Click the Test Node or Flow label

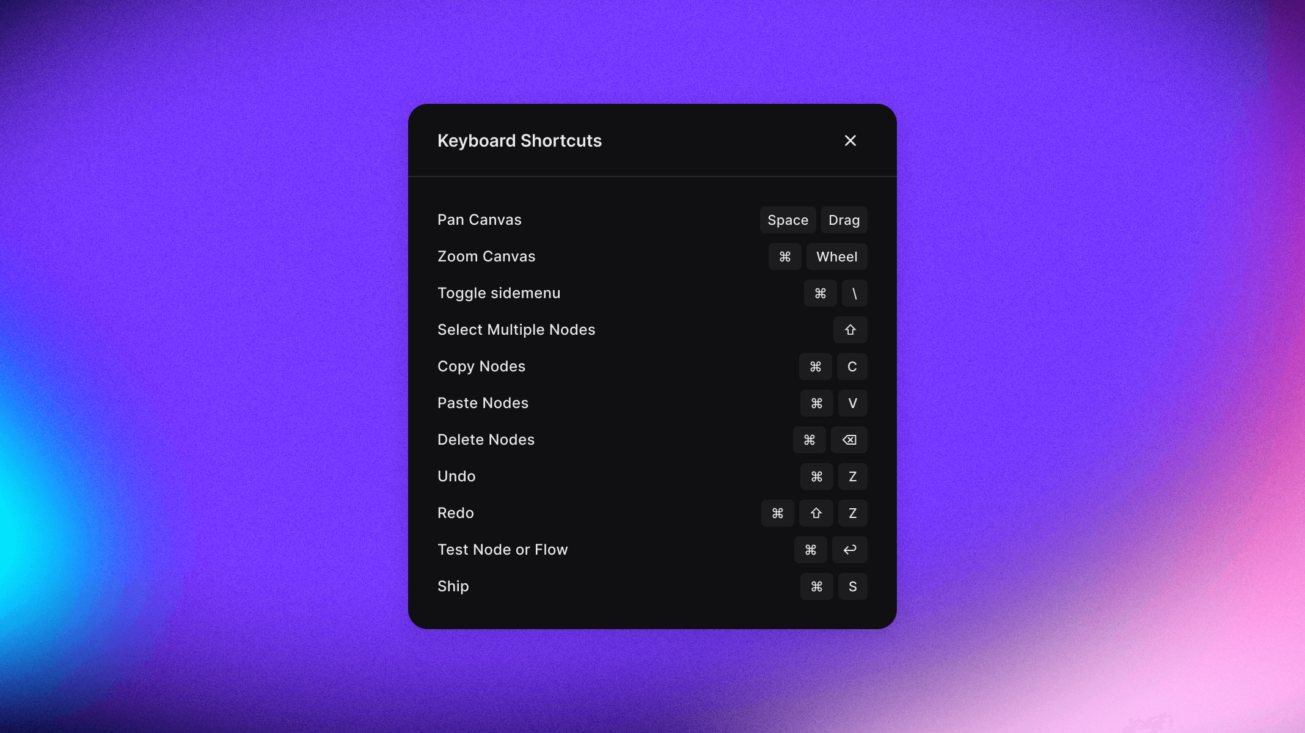click(502, 550)
